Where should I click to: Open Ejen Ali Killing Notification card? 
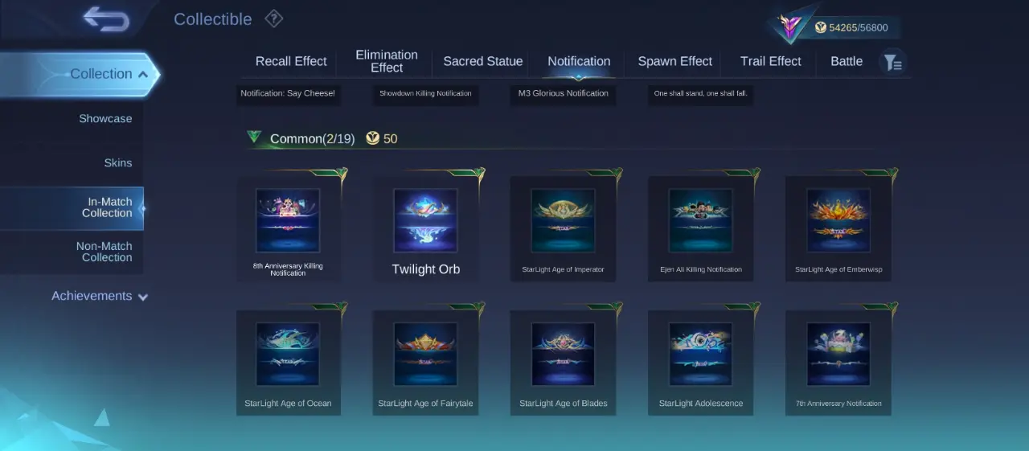[x=700, y=229]
